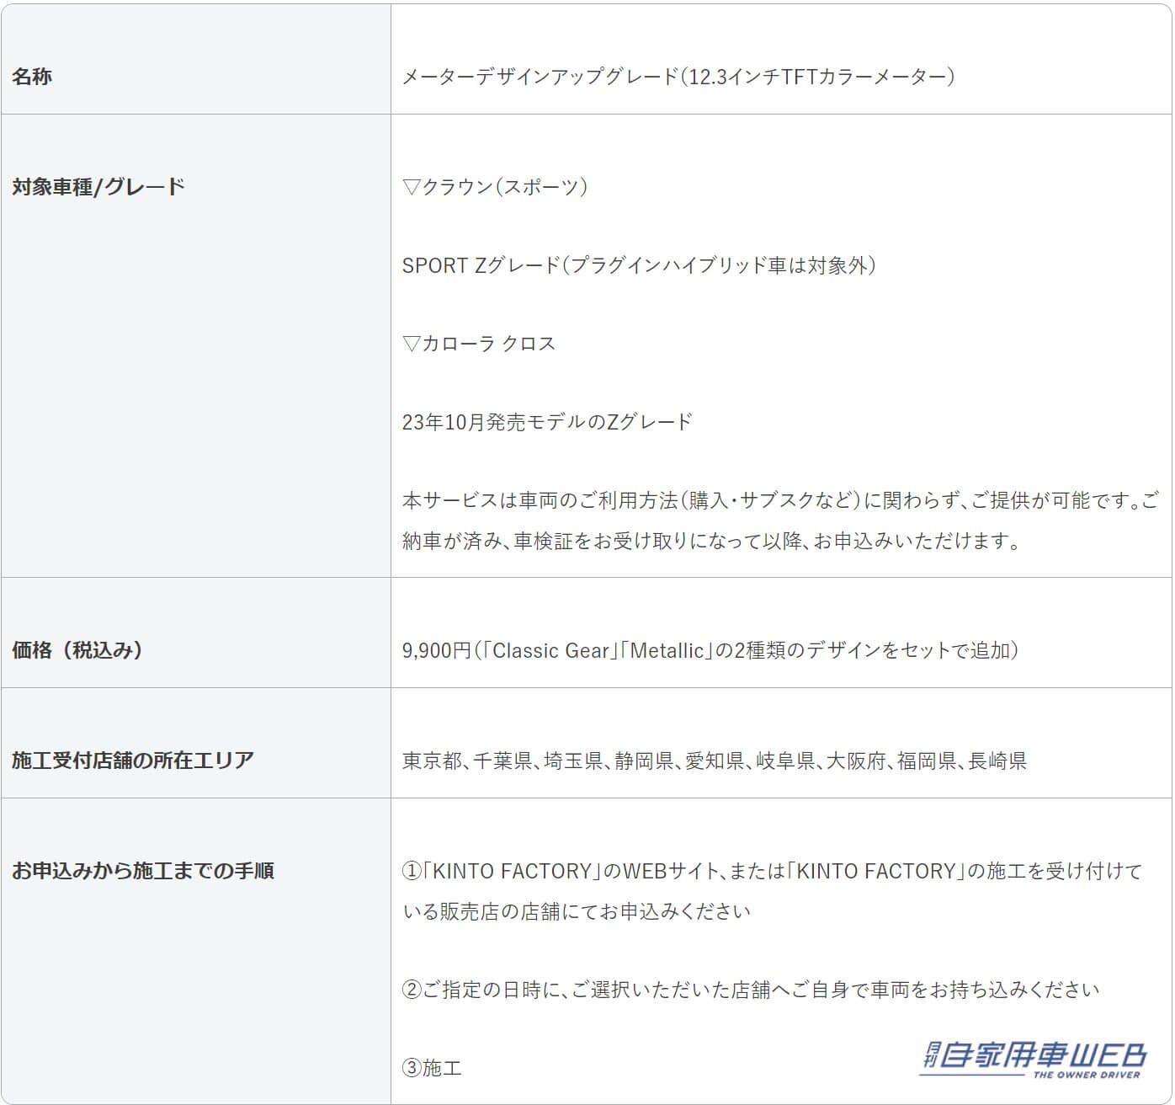
Task: Click the メーターデザインアップグレード name text
Action: coord(678,77)
